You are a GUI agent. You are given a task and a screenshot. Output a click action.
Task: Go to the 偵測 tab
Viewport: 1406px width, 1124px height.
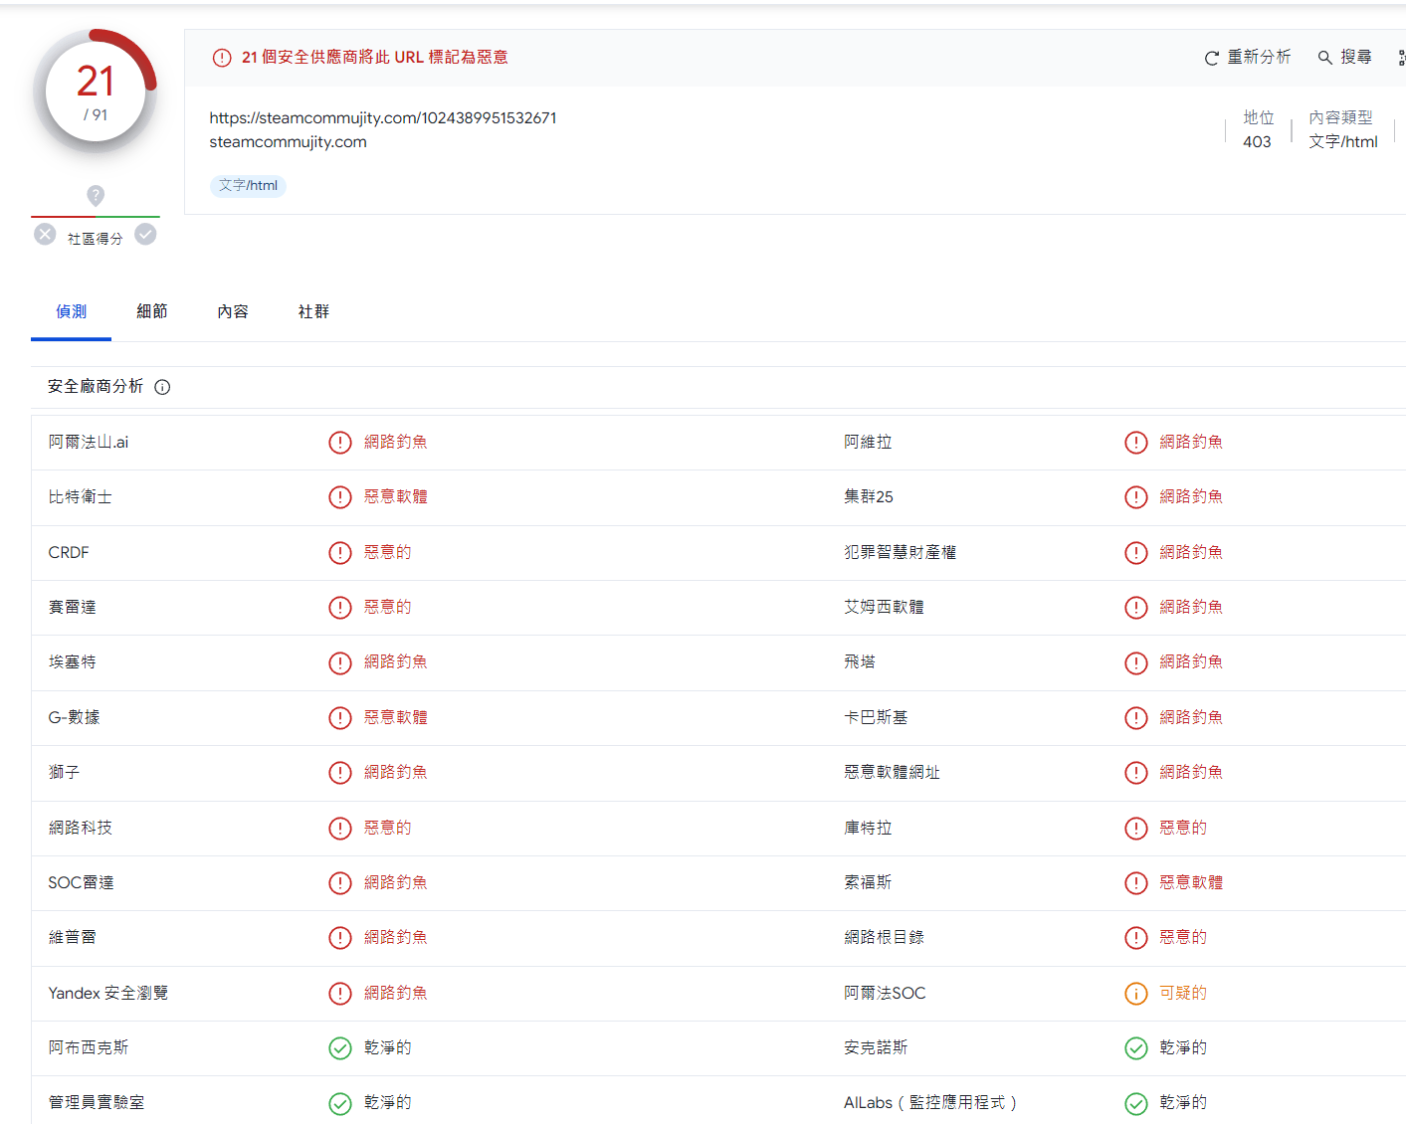71,311
